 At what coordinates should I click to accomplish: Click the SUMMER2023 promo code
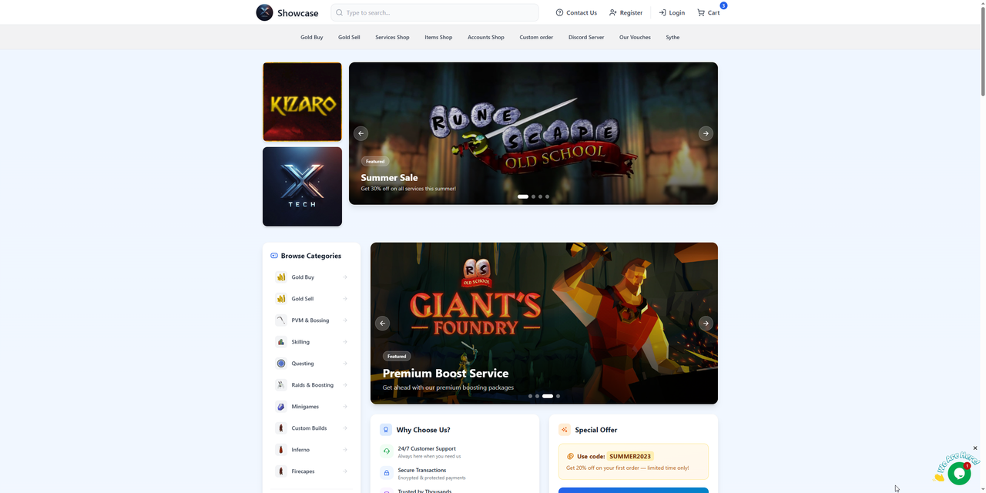[x=631, y=456]
